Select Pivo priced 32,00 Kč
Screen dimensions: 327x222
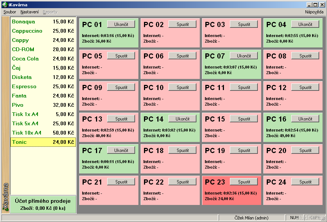coord(43,105)
